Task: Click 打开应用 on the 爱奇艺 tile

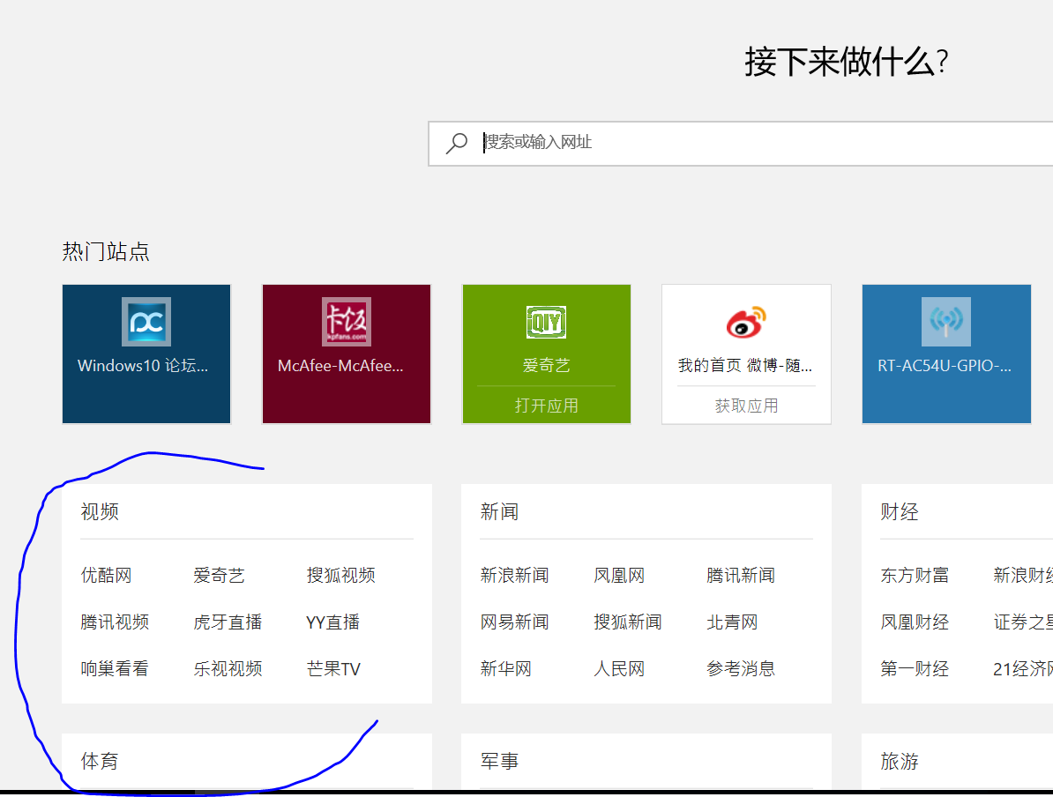Action: [546, 406]
